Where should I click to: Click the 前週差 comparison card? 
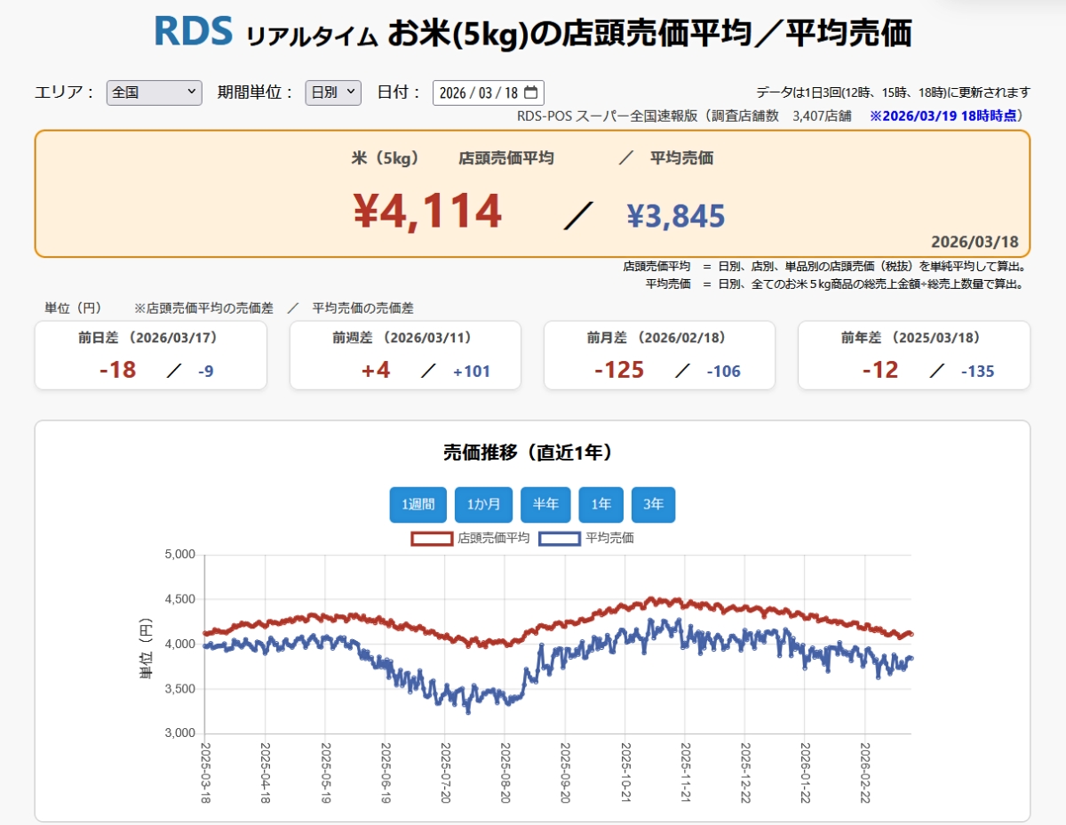coord(405,356)
